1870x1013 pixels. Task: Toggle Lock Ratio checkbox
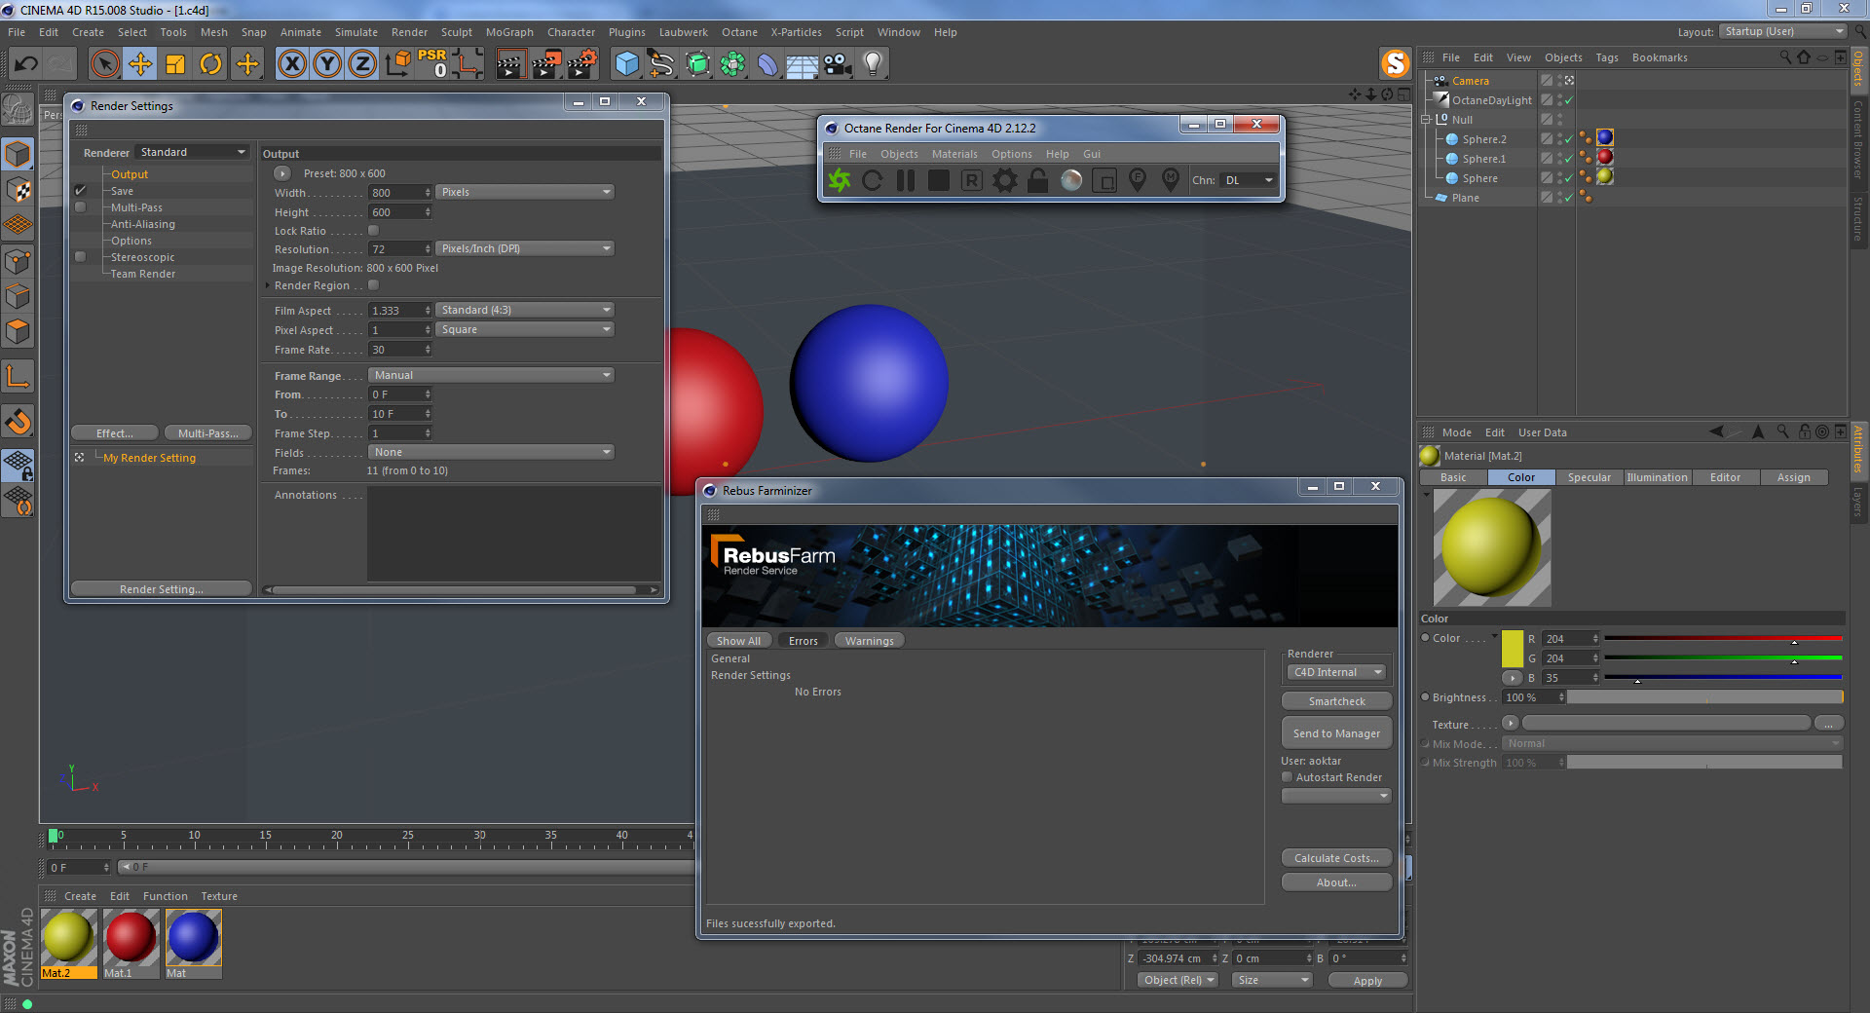[373, 231]
